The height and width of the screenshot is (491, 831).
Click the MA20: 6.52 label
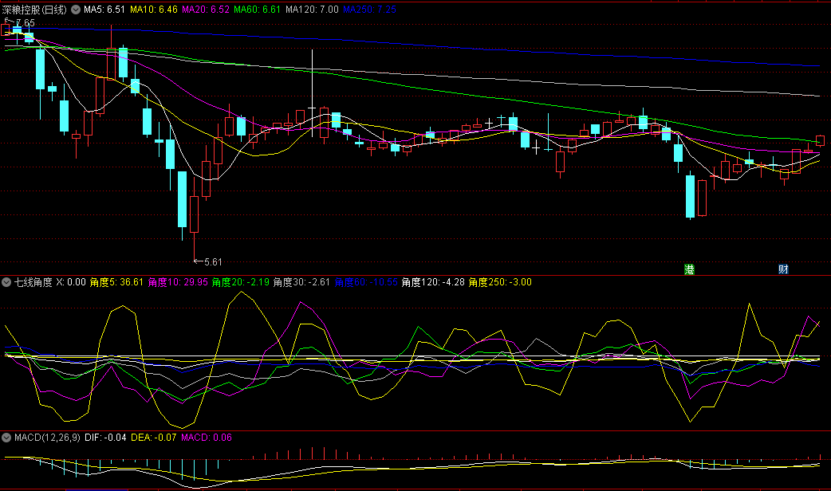point(206,10)
